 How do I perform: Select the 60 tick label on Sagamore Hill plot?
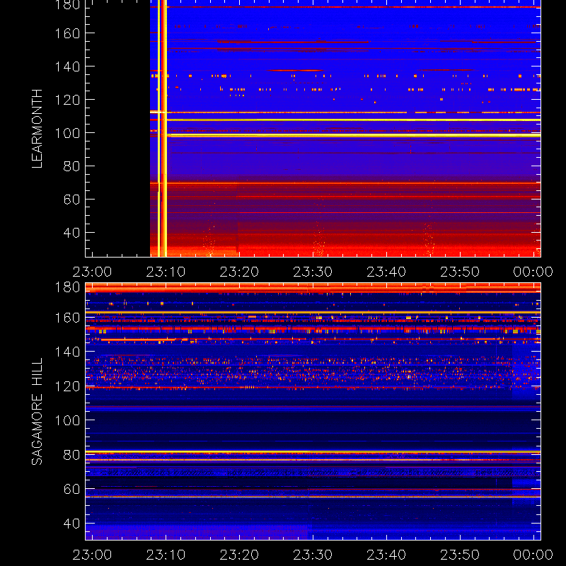tap(71, 489)
